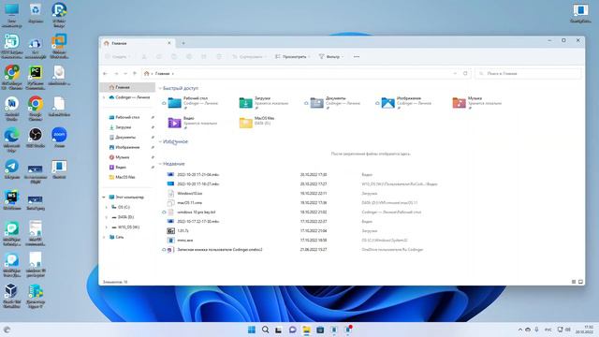This screenshot has height=337, width=599.
Task: Open the yellow MacOS files folder tile
Action: coord(256,123)
